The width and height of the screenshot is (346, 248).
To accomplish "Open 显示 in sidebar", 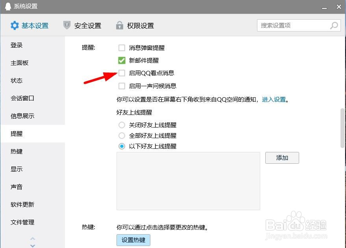I will pyautogui.click(x=33, y=169).
